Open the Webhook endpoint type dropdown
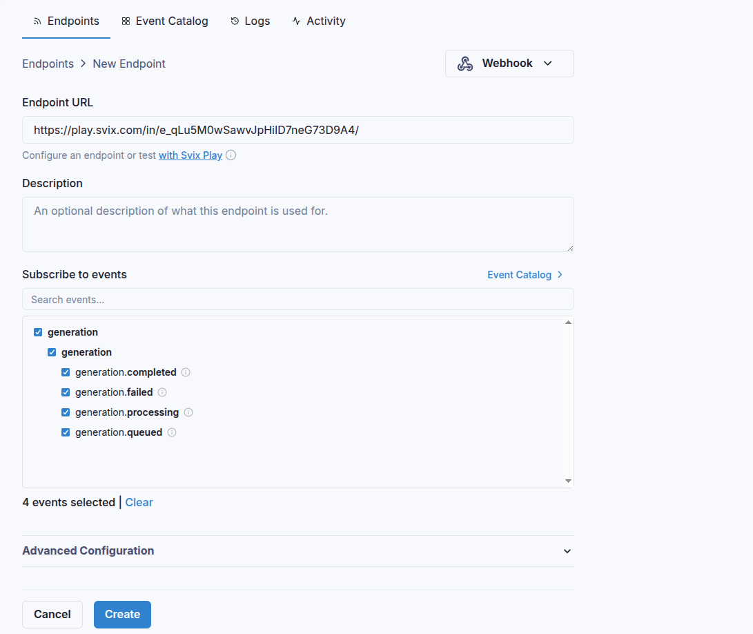753x634 pixels. click(x=548, y=63)
